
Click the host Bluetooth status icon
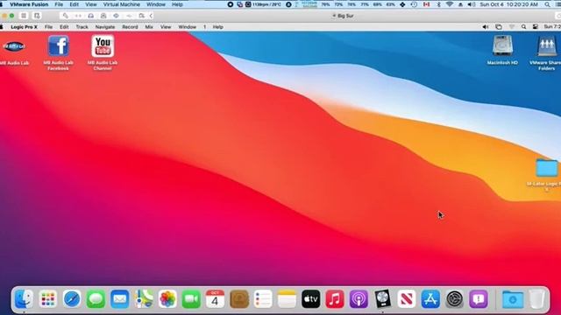[438, 4]
